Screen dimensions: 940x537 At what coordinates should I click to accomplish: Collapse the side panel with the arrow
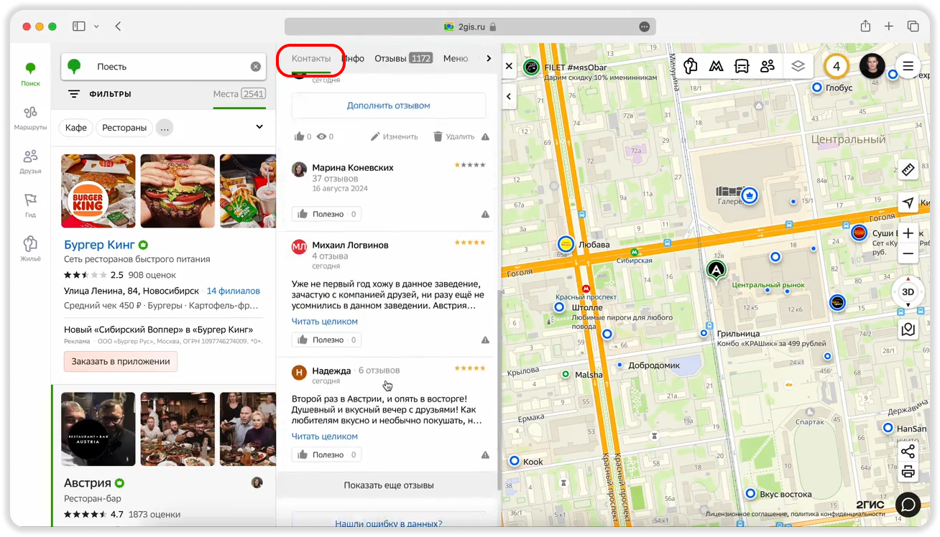click(509, 96)
